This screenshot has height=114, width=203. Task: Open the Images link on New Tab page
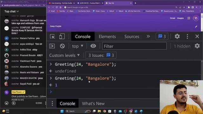coord(180,18)
